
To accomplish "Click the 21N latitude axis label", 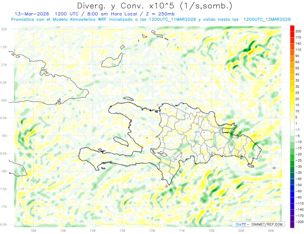I will (4, 65).
